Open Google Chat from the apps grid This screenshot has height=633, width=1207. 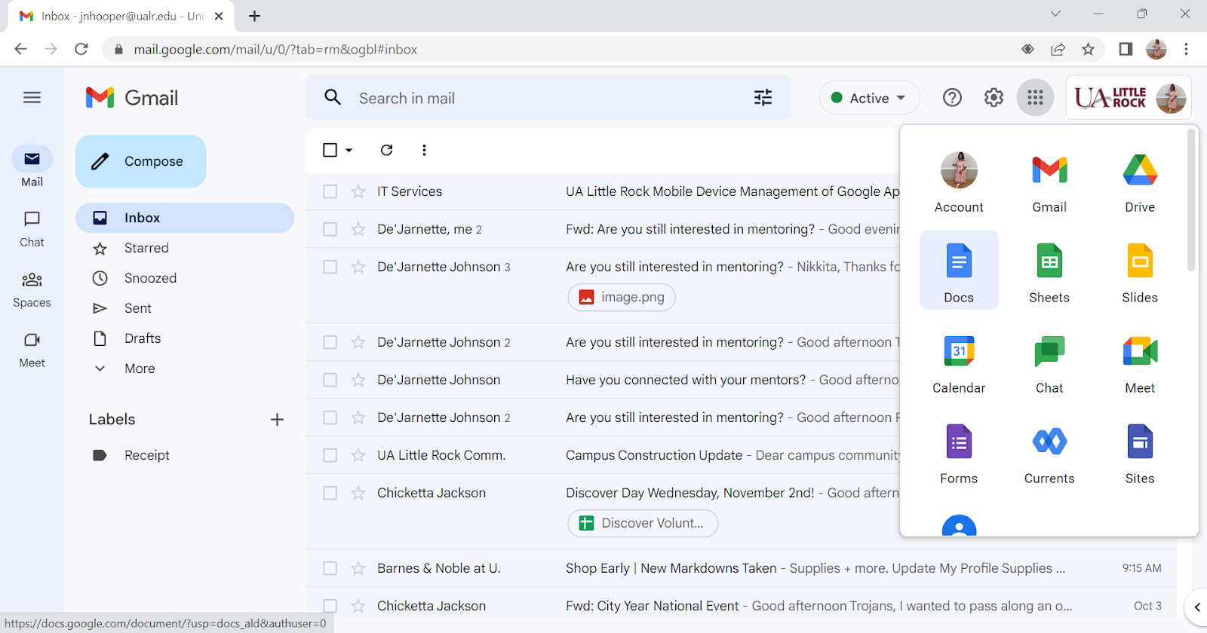[1049, 361]
